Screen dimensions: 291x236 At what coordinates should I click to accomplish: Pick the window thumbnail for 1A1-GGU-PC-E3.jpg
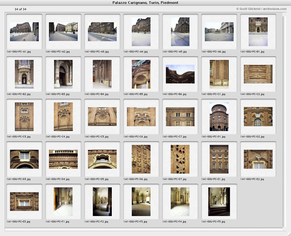(x=24, y=201)
